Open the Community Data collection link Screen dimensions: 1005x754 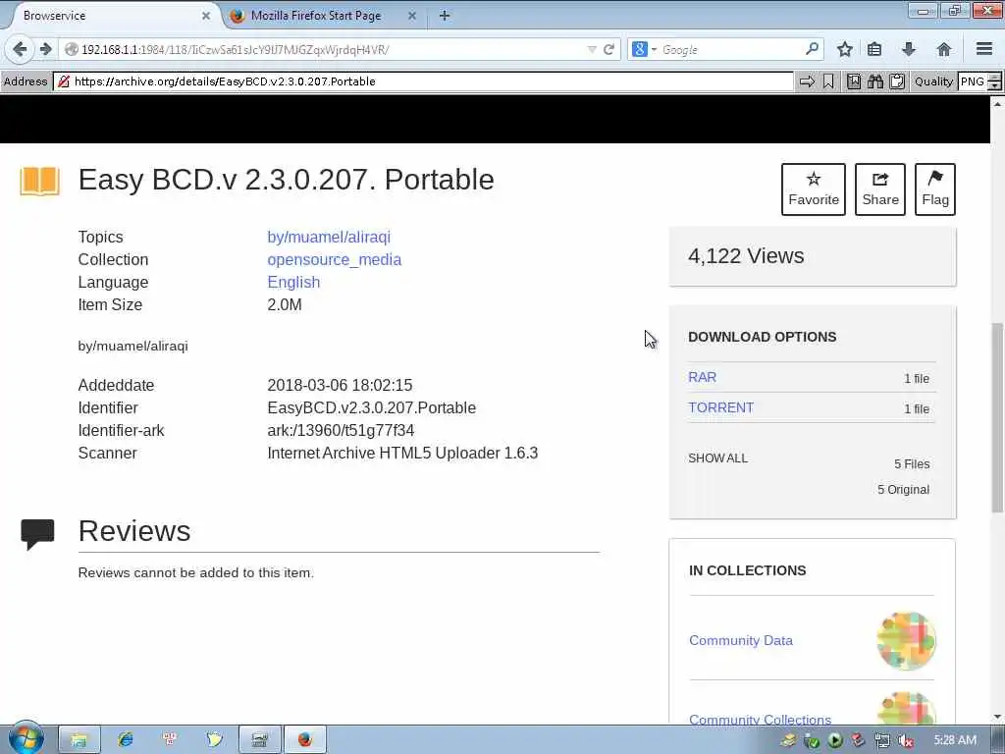(x=740, y=640)
